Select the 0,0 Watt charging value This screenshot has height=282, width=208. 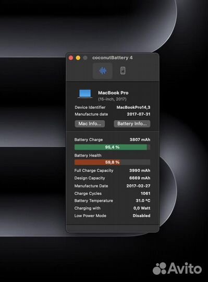pyautogui.click(x=142, y=208)
